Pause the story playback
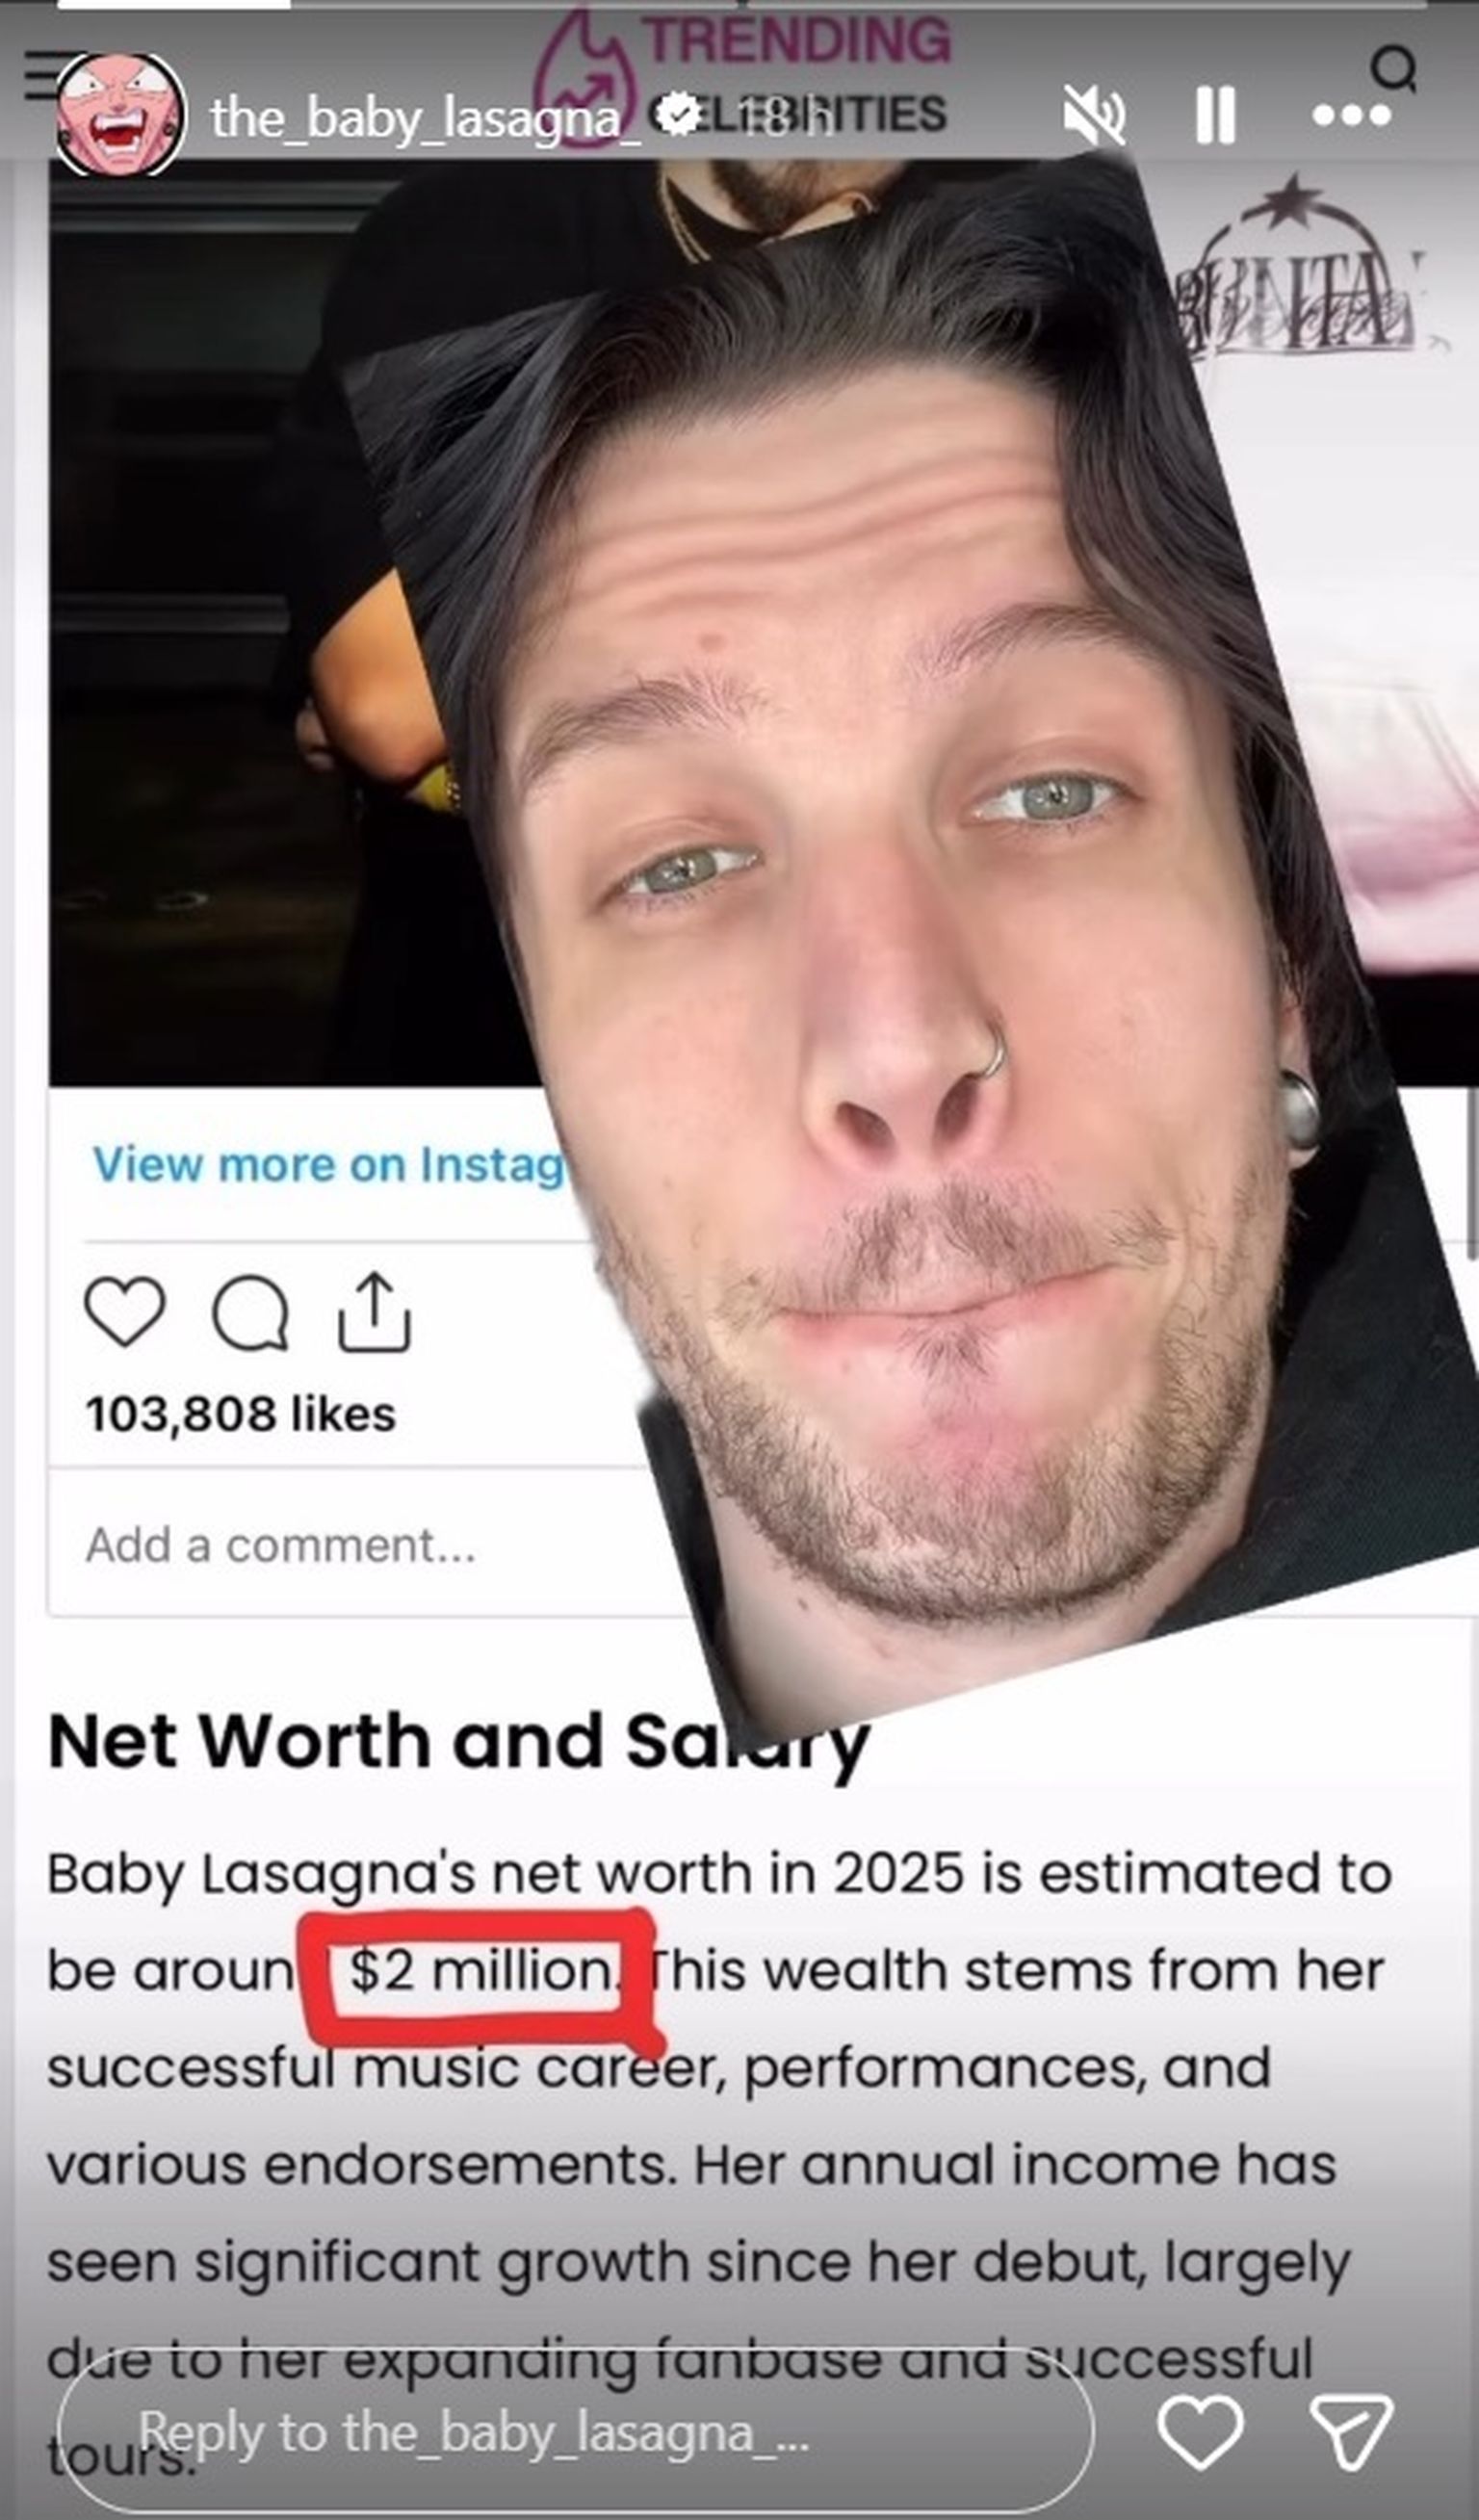Image resolution: width=1479 pixels, height=2520 pixels. click(1215, 115)
